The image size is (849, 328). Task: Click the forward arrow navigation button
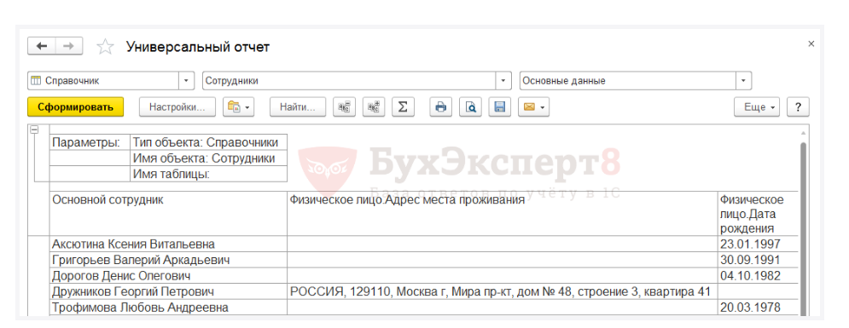click(x=69, y=47)
